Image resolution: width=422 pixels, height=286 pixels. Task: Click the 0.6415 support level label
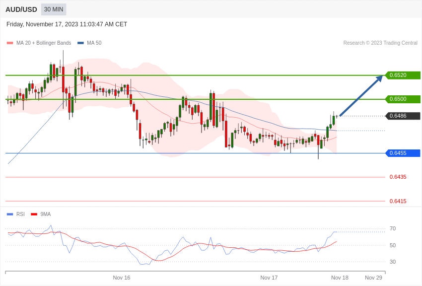pos(398,201)
